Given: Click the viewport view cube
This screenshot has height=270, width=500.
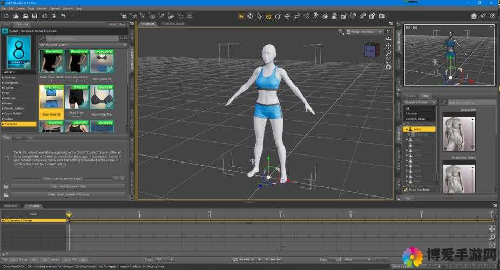Looking at the screenshot, I should pyautogui.click(x=372, y=50).
